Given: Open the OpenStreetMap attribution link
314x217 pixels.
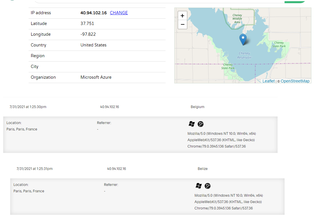Looking at the screenshot, I should 295,81.
